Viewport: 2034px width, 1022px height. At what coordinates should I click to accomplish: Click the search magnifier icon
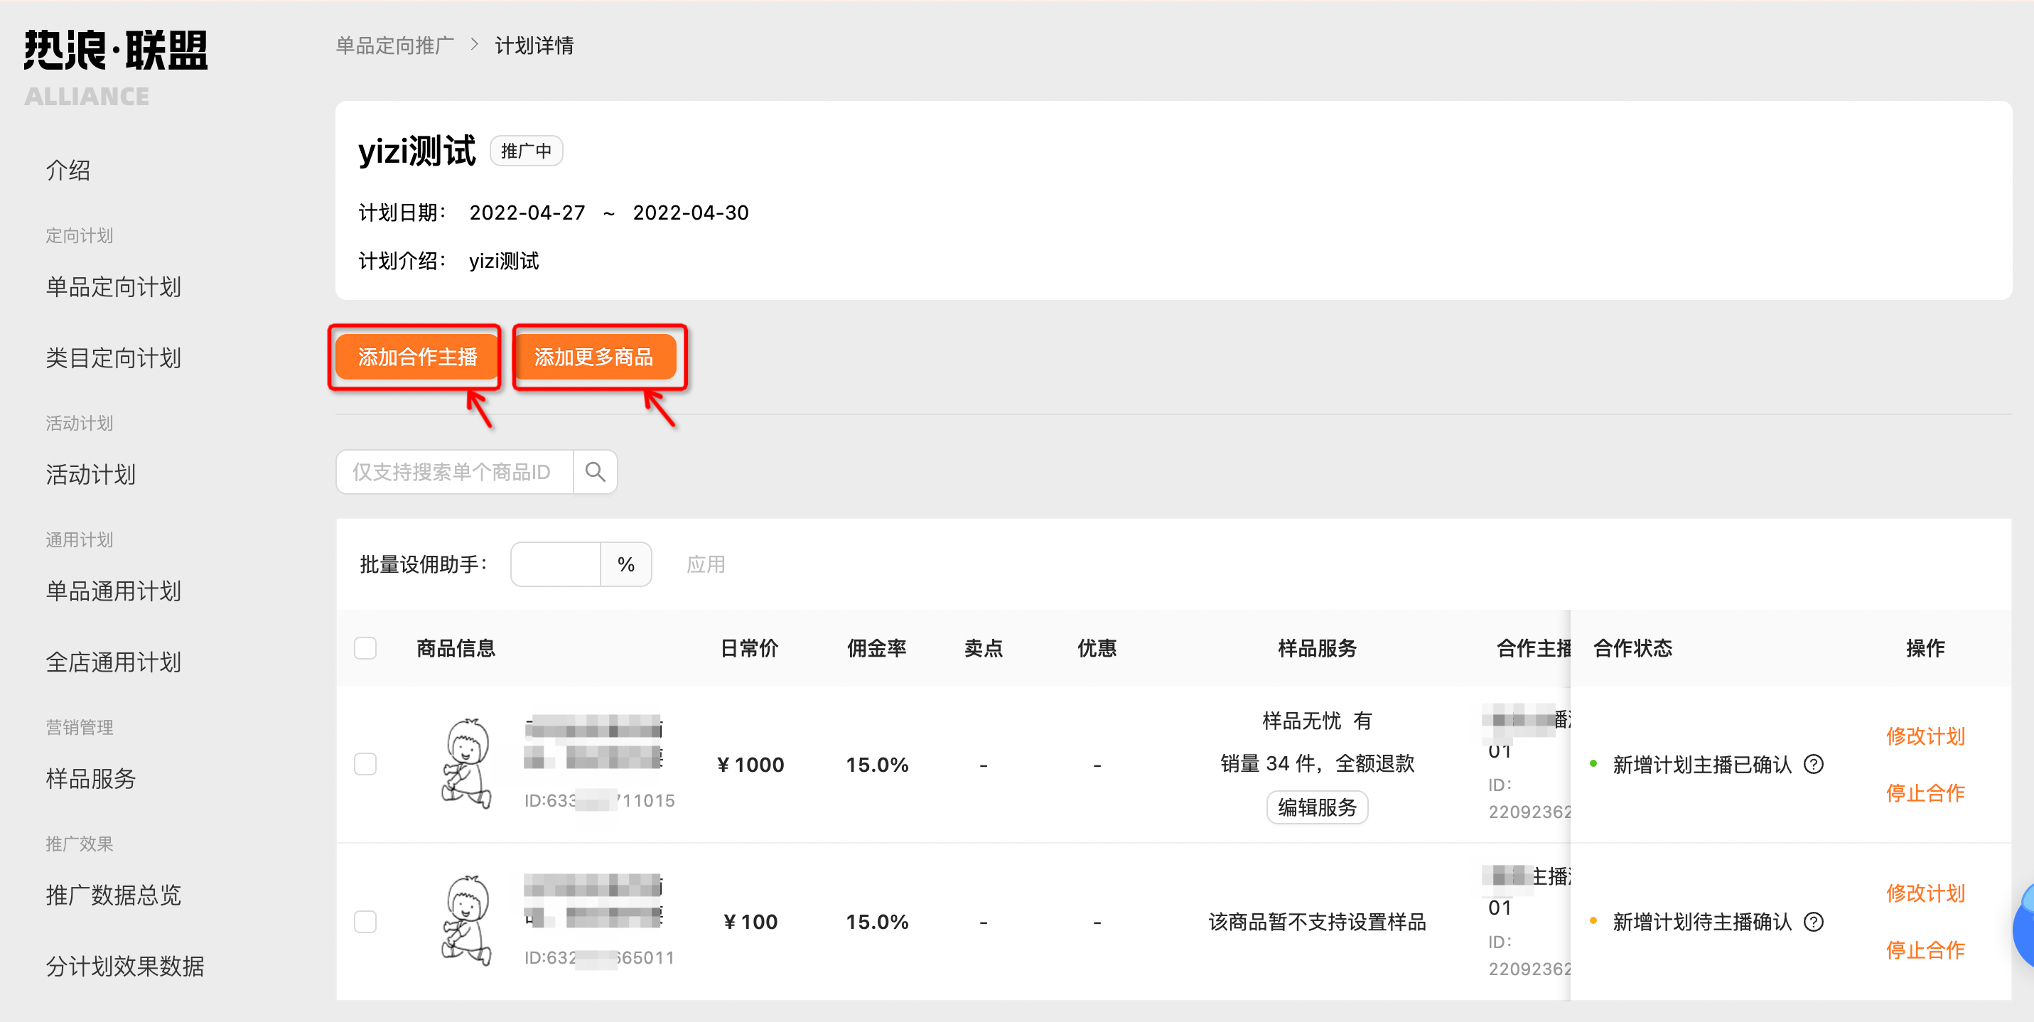[595, 473]
